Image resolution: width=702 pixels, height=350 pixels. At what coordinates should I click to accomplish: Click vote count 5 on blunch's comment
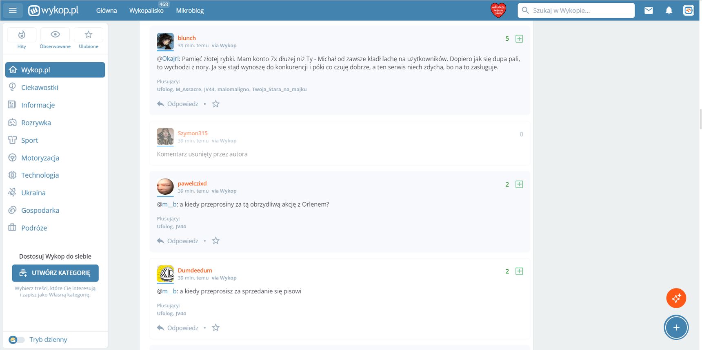[507, 39]
